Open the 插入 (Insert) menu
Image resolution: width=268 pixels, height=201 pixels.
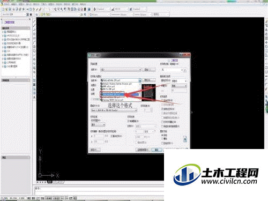(29, 4)
